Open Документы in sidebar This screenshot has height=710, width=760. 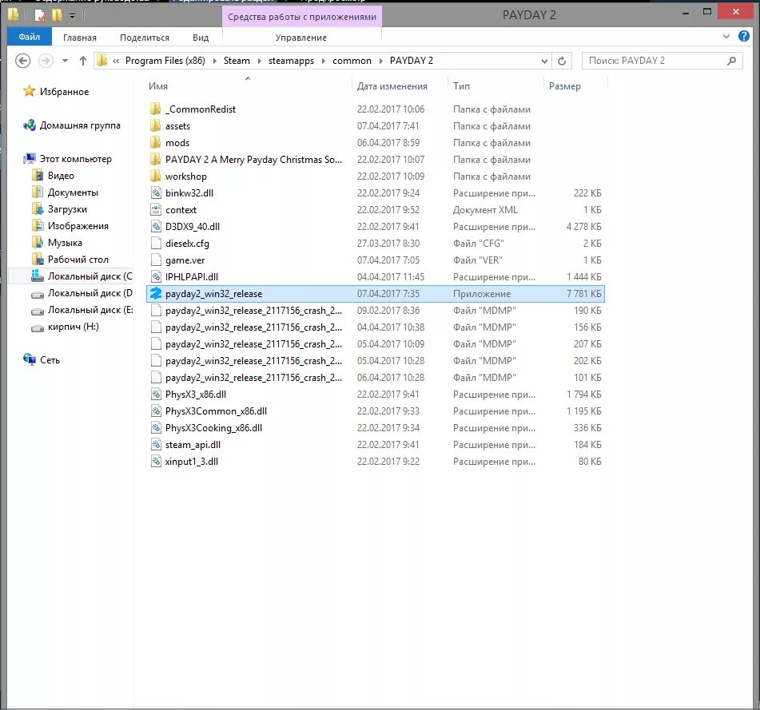click(73, 192)
